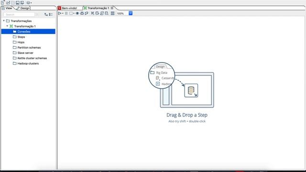Stop the transformation
The height and width of the screenshot is (172, 306).
click(71, 13)
